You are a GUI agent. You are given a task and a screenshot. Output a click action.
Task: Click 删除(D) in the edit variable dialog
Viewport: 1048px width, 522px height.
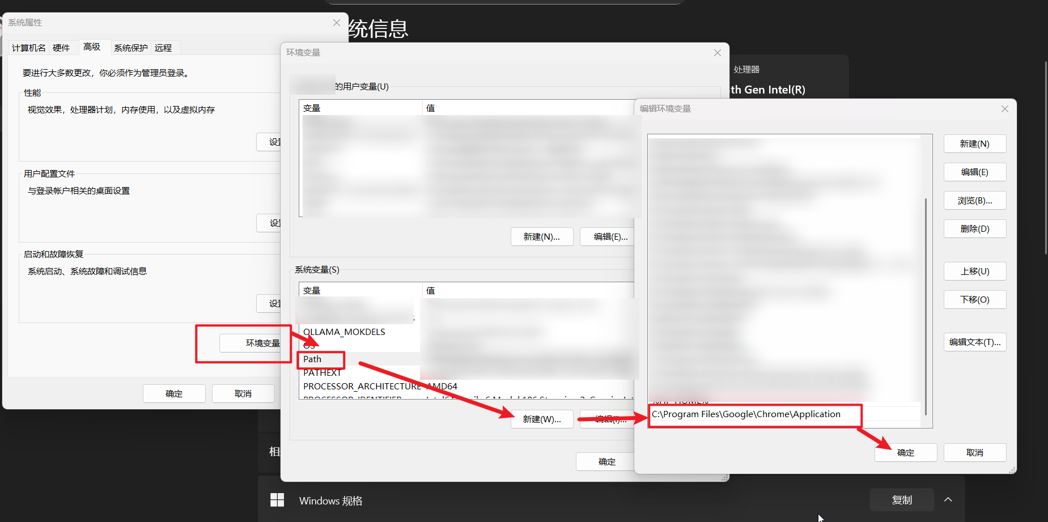coord(975,229)
